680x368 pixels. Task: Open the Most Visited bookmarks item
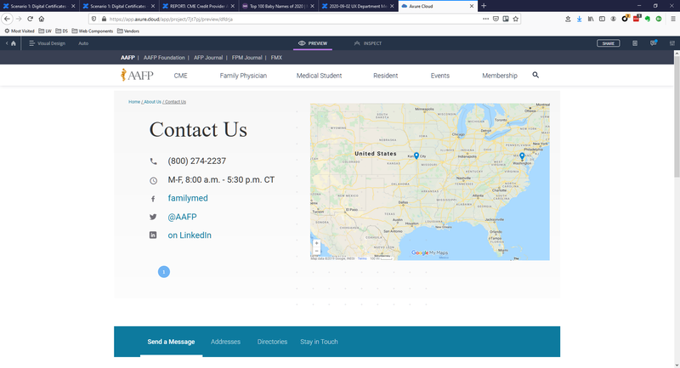pyautogui.click(x=19, y=31)
